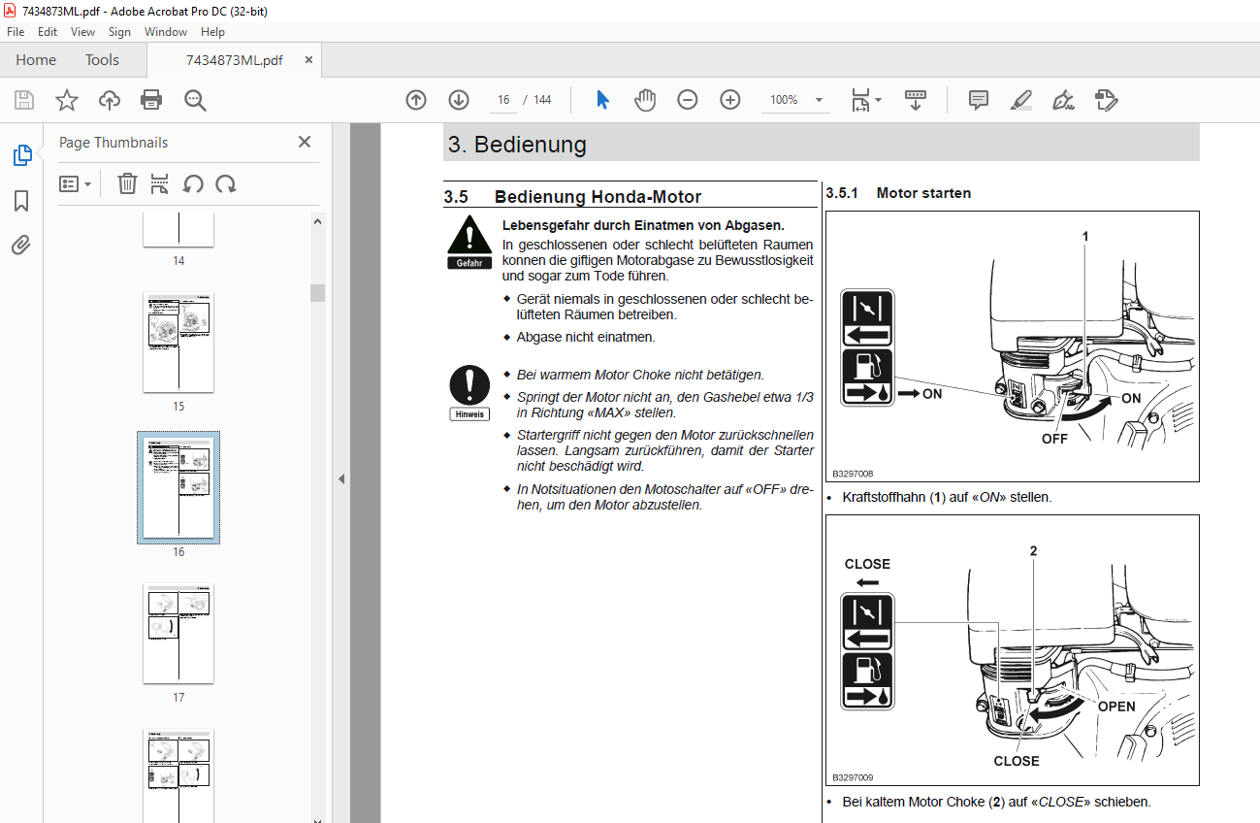
Task: Activate the selection arrow tool
Action: [x=602, y=100]
